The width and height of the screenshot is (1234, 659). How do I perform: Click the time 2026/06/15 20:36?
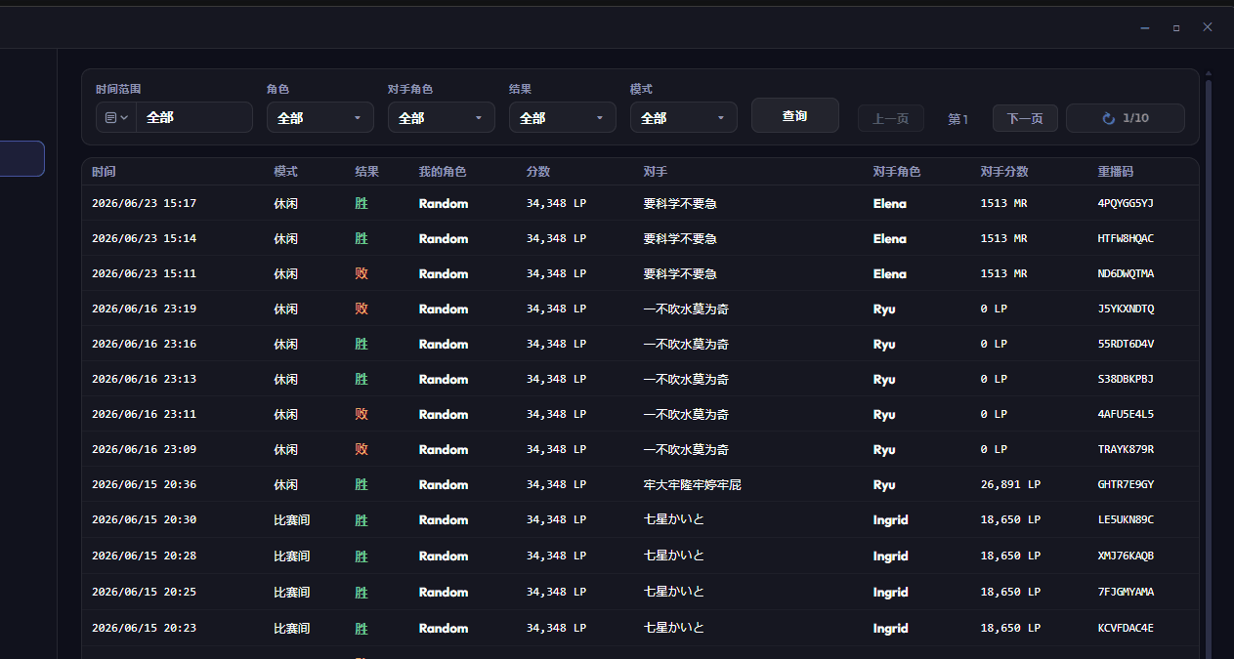click(x=144, y=485)
